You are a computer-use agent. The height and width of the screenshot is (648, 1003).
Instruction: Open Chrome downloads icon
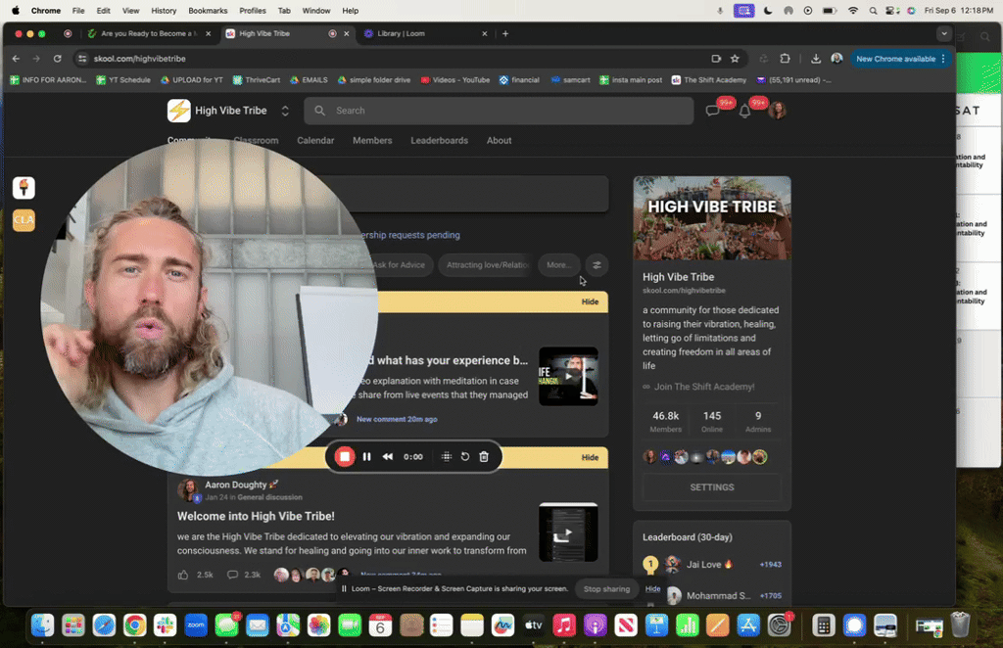[x=816, y=58]
